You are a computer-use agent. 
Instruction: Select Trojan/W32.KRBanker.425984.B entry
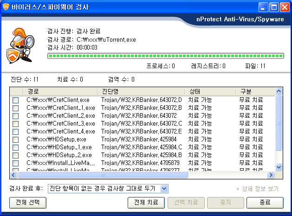pos(141,155)
